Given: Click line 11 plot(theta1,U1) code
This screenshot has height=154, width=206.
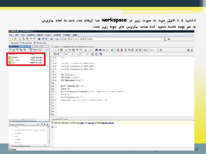Looking at the screenshot, I should [73, 86].
